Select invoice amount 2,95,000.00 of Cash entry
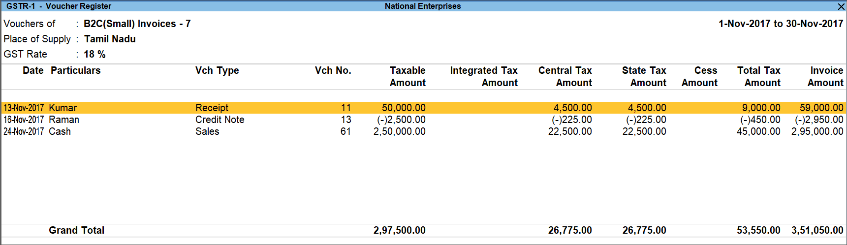The height and width of the screenshot is (245, 847). (817, 131)
